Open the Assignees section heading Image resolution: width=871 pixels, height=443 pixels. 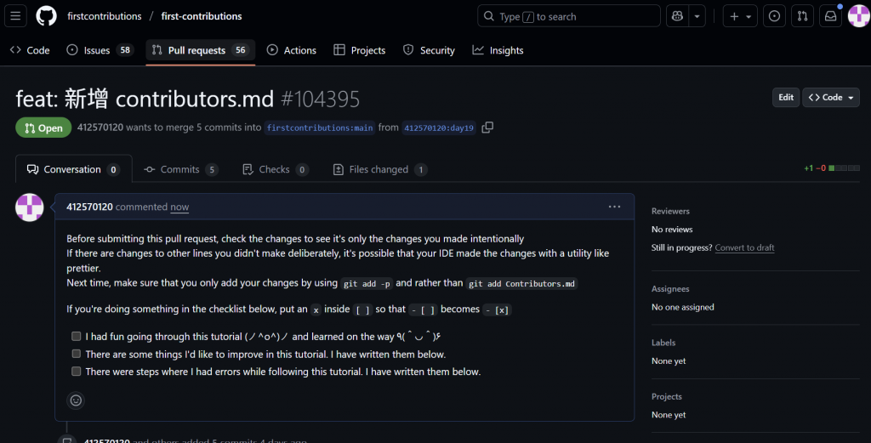click(670, 288)
